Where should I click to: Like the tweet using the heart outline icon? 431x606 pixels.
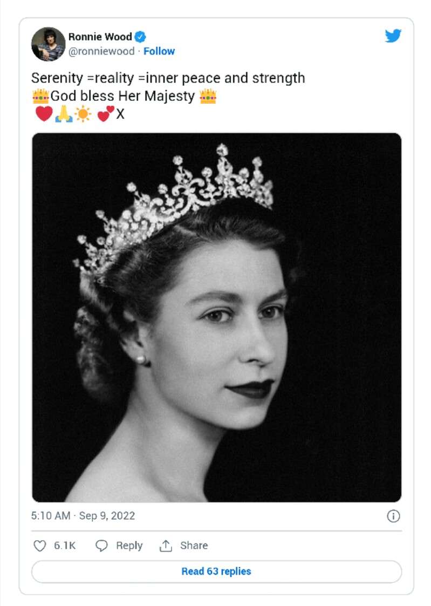pos(40,546)
